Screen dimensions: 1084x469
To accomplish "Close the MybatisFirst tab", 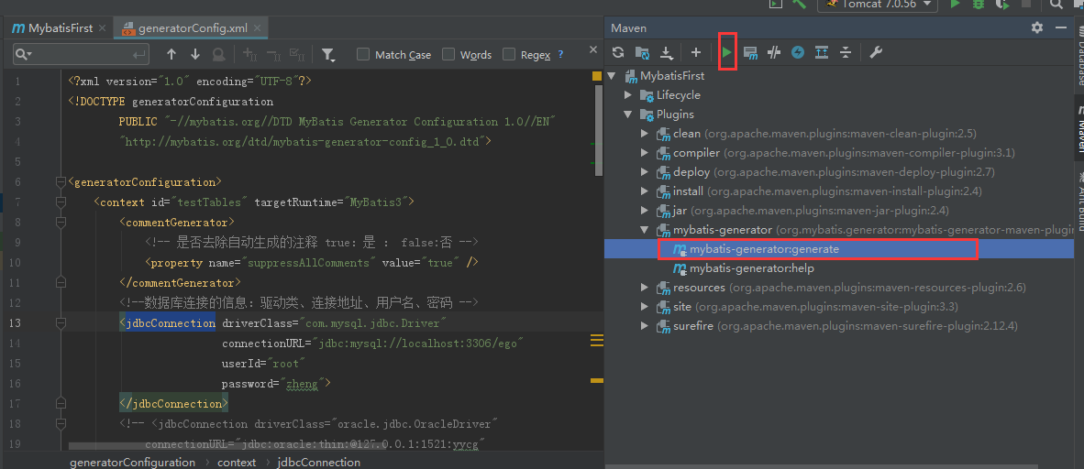I will 103,28.
